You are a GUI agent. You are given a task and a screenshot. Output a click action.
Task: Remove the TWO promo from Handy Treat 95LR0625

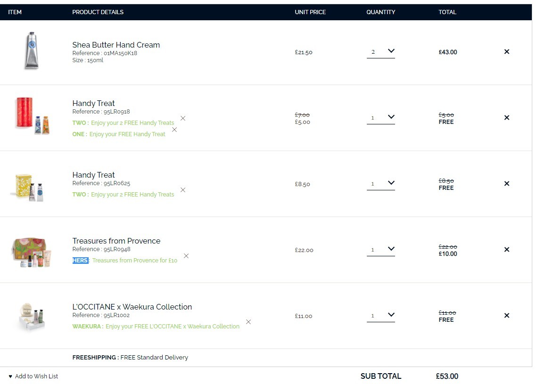click(183, 190)
